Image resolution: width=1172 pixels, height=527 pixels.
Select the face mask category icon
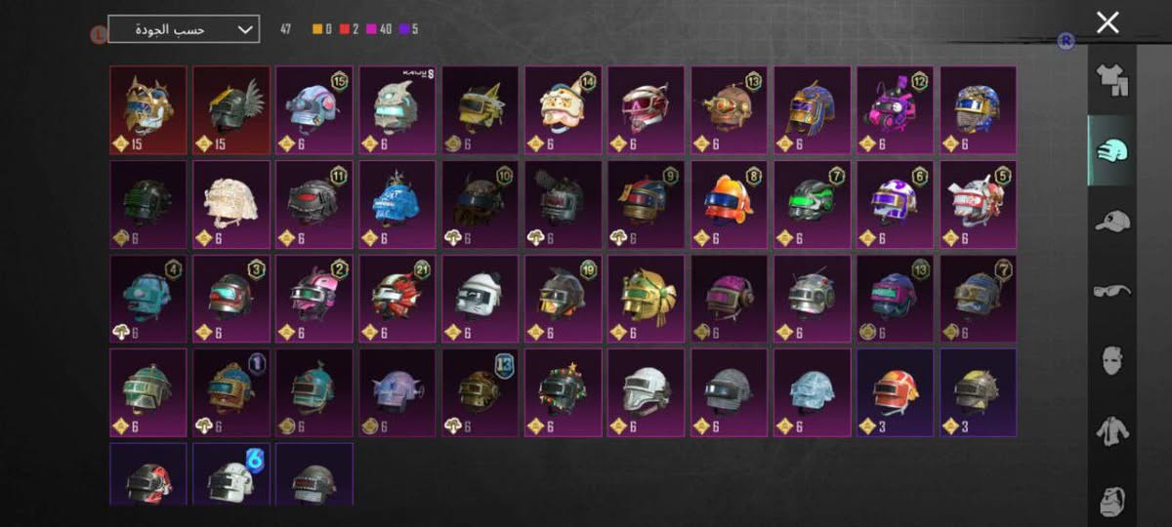(1111, 359)
